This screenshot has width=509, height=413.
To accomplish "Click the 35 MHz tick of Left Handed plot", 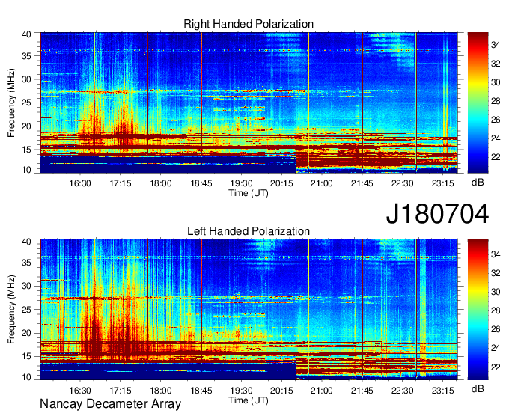I will tap(27, 263).
